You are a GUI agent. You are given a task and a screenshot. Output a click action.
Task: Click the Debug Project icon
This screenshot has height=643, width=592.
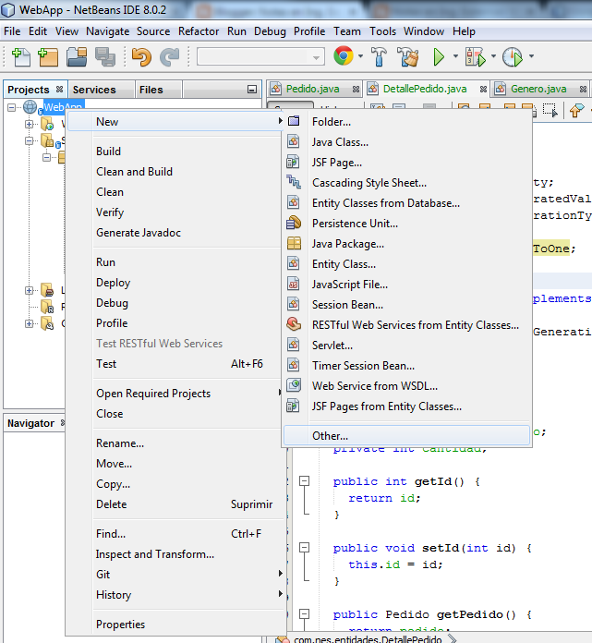click(475, 56)
